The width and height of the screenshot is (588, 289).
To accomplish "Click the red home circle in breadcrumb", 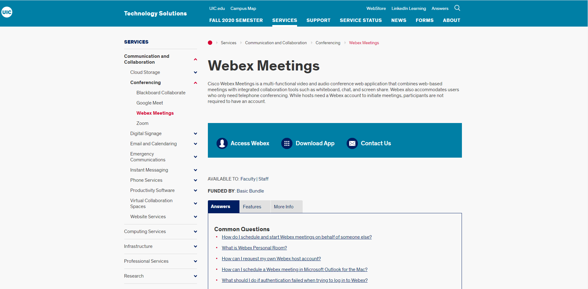I will pos(210,43).
